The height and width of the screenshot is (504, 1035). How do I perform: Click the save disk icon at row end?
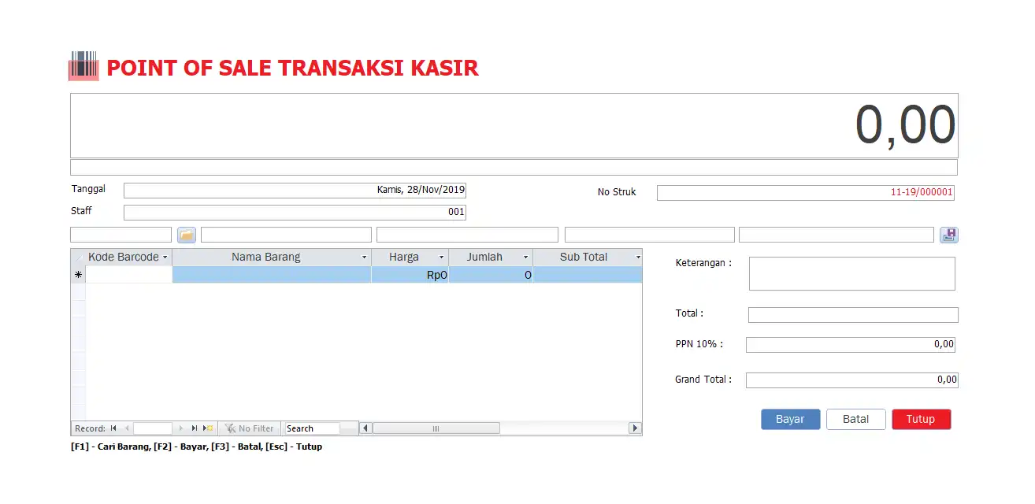pyautogui.click(x=949, y=235)
